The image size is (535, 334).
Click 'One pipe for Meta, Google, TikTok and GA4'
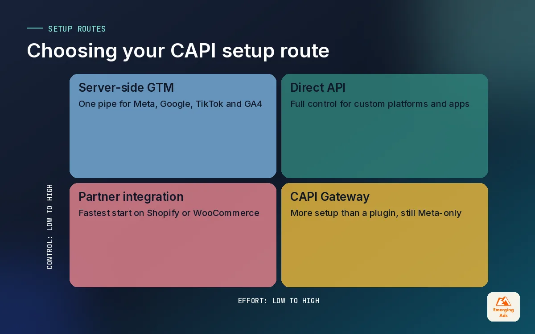170,104
